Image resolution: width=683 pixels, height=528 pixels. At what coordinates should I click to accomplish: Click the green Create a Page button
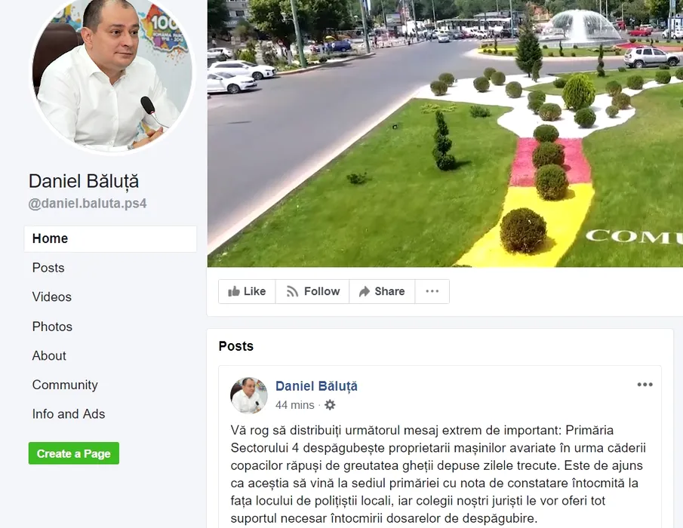tap(74, 453)
